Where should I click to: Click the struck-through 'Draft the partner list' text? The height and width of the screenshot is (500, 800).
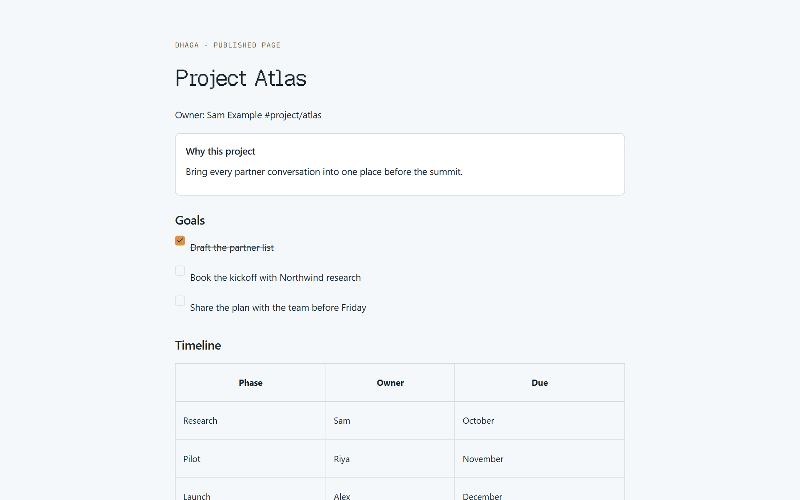tap(232, 247)
